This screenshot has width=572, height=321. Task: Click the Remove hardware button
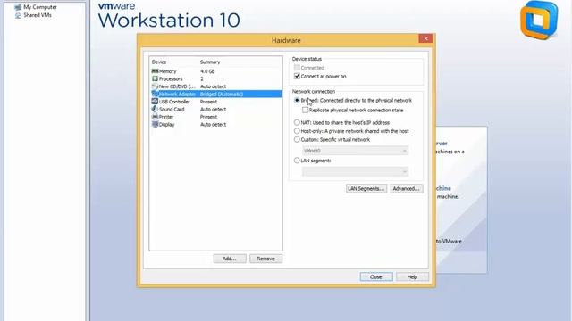(265, 259)
